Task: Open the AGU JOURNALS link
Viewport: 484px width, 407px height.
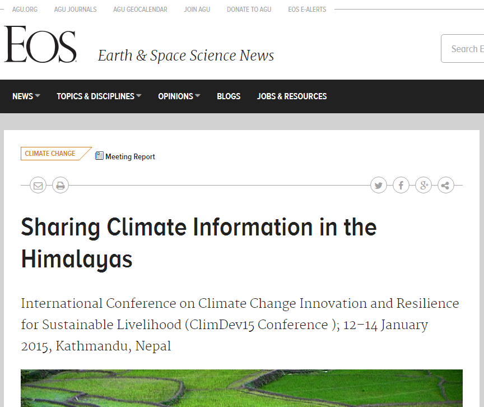Action: [x=75, y=10]
